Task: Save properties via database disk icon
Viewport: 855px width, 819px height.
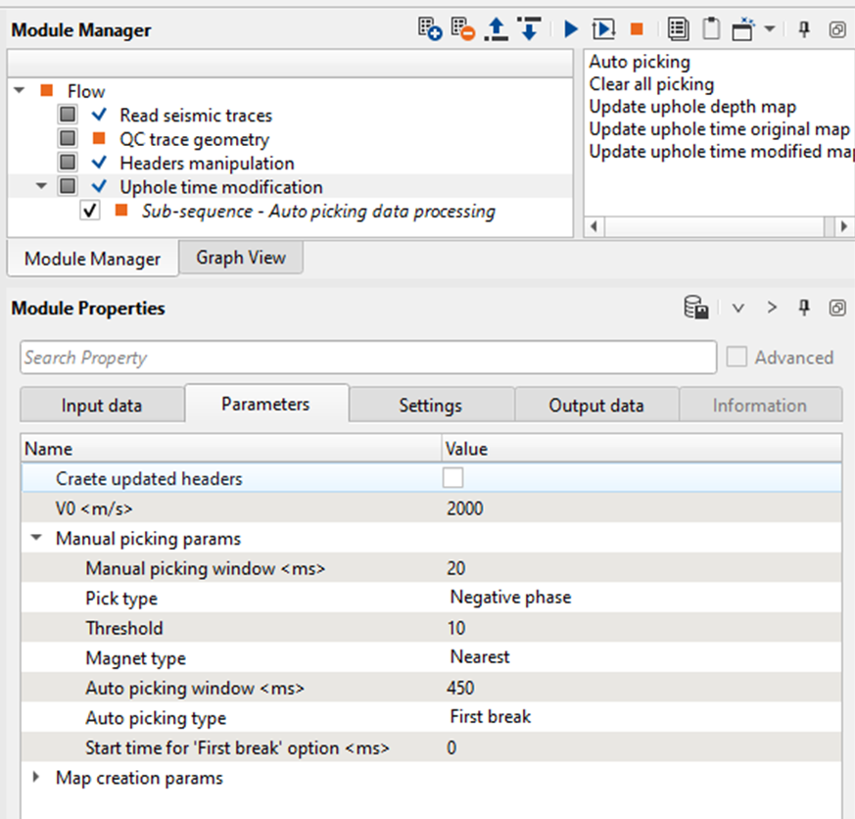Action: [696, 308]
